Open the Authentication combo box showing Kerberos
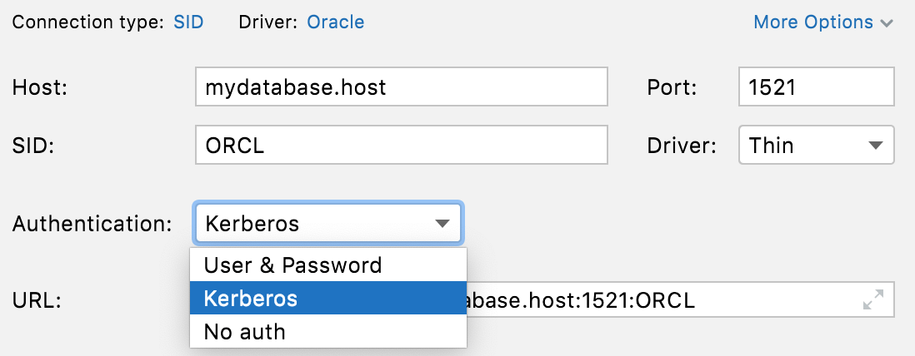The image size is (915, 356). [327, 223]
